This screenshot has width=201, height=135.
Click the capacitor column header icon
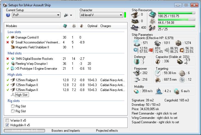click(82, 26)
